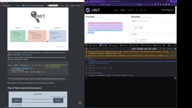
Task: Click the Flow of Token-based Authentication heading
Action: (x=24, y=88)
